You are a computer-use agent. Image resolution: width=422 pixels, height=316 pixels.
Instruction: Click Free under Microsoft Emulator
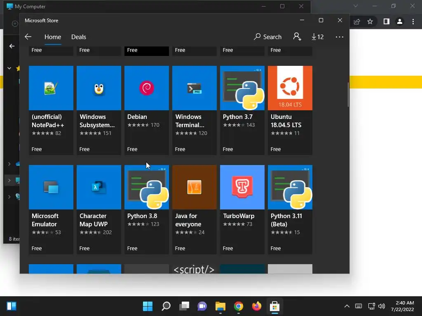[37, 248]
